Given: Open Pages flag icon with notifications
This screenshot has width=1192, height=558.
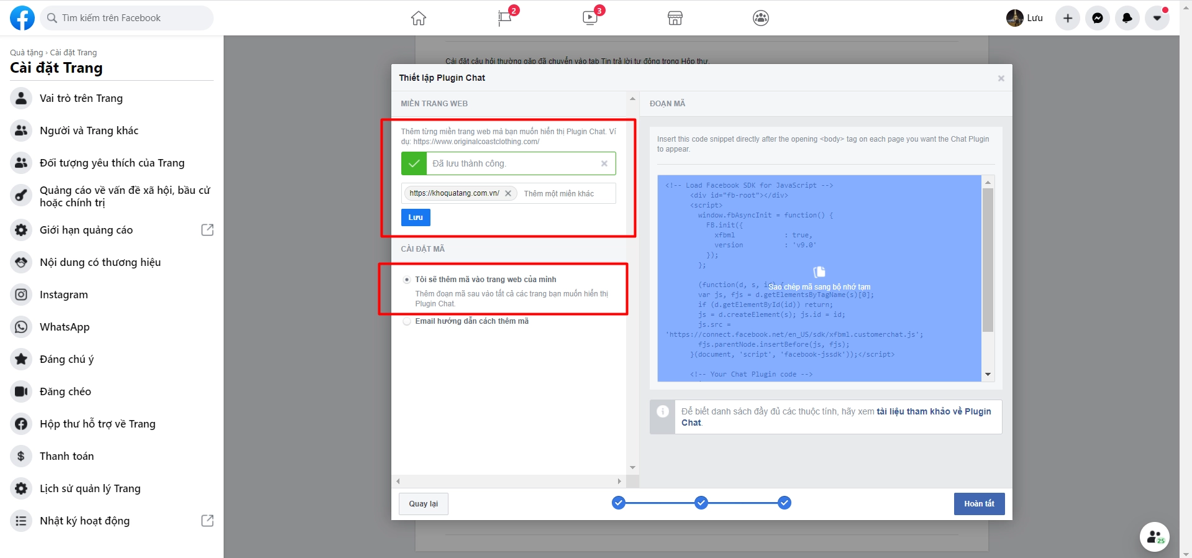Looking at the screenshot, I should (x=505, y=18).
